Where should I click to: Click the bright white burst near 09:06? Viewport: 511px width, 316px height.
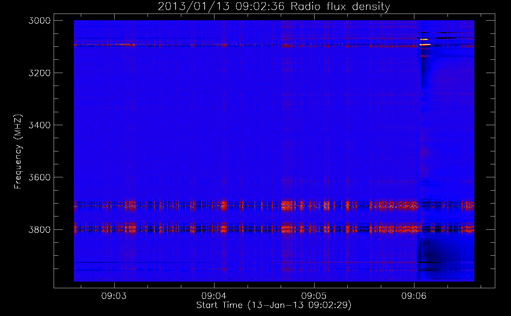pyautogui.click(x=425, y=45)
